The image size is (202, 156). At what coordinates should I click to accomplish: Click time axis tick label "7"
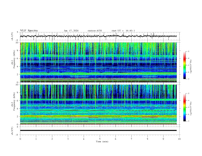coord(132,139)
